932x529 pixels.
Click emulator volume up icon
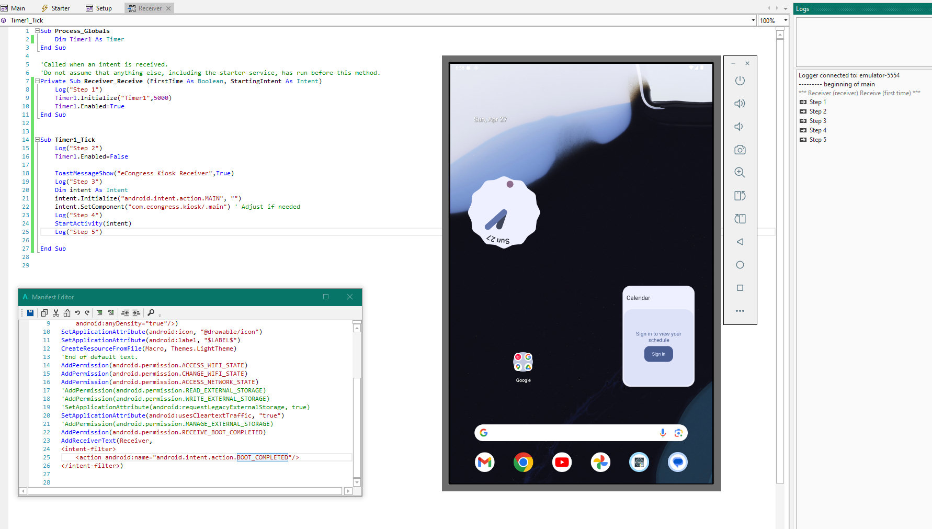coord(740,104)
